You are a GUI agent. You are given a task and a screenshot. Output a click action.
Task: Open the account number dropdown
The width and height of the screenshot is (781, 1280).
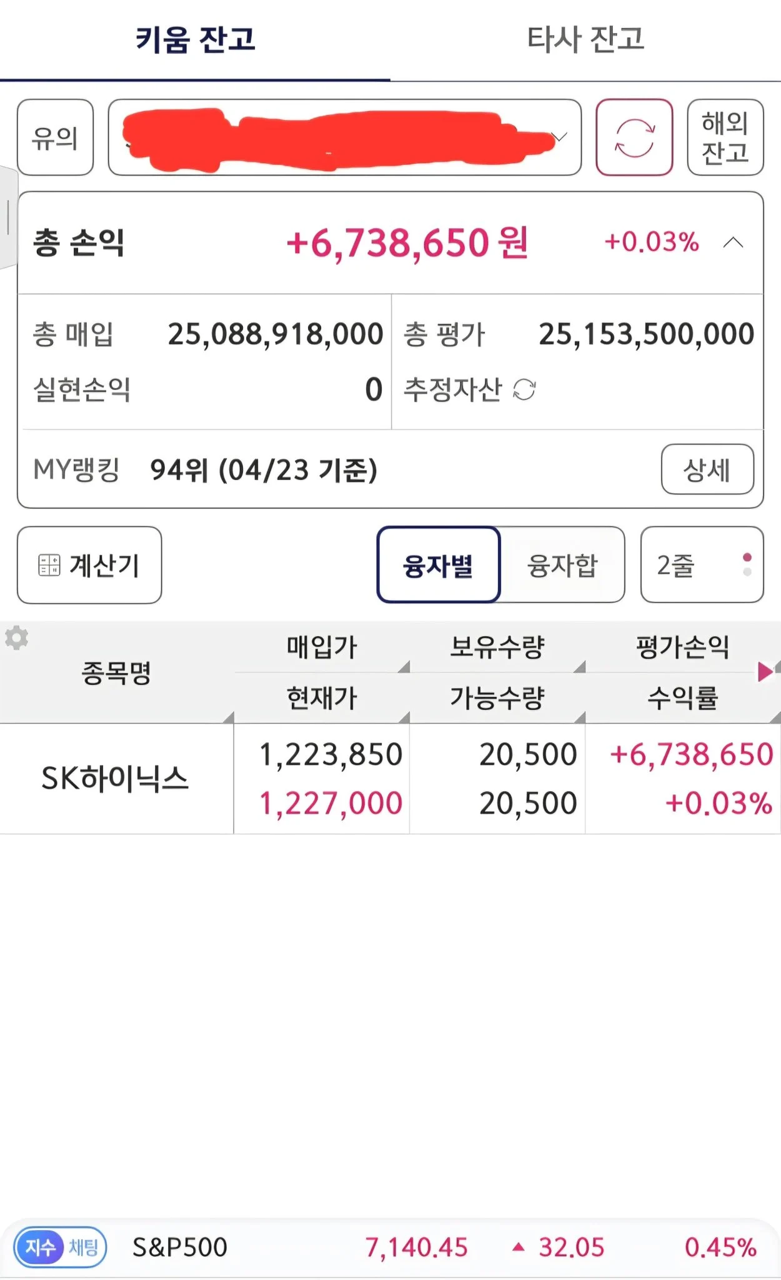click(559, 137)
